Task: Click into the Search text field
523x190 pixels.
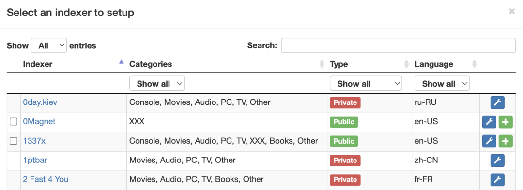Action: [398, 45]
